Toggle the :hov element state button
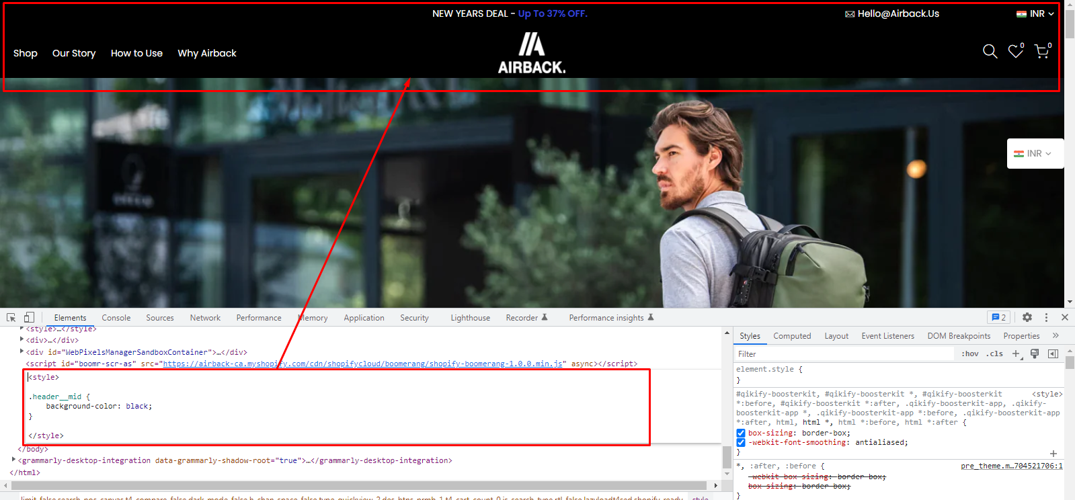 coord(969,353)
